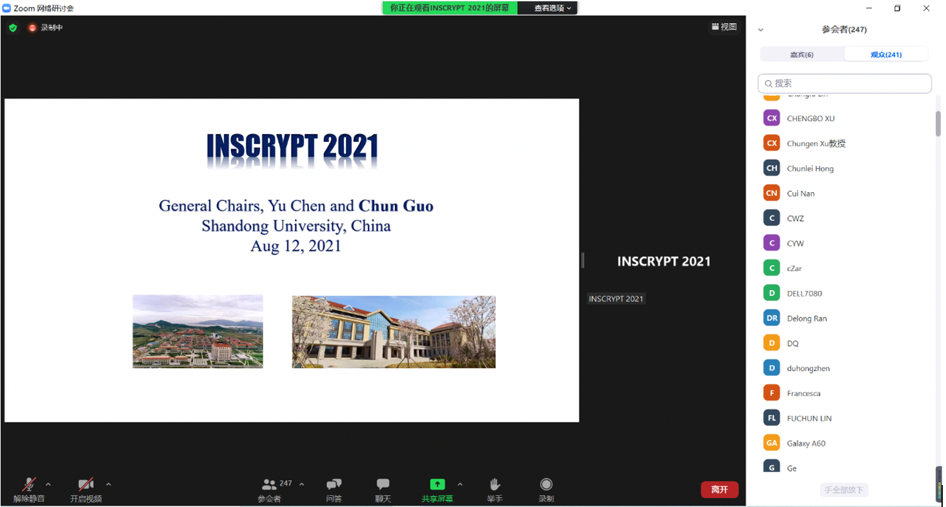The width and height of the screenshot is (946, 507).
Task: Switch to the panelists tab
Action: [x=802, y=55]
